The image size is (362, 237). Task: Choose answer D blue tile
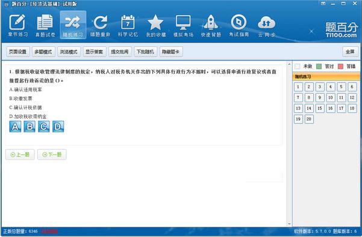tap(58, 126)
